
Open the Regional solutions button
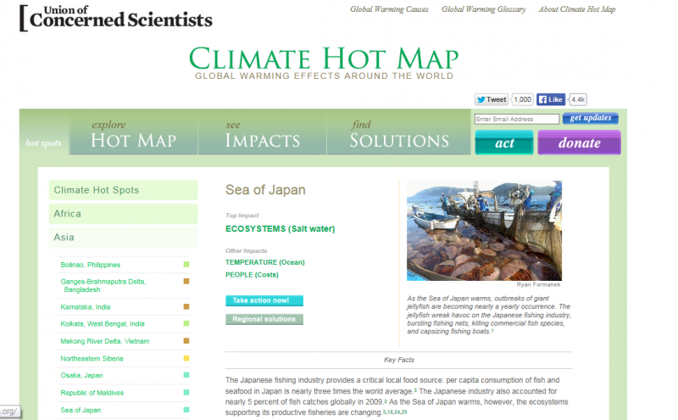[x=264, y=319]
